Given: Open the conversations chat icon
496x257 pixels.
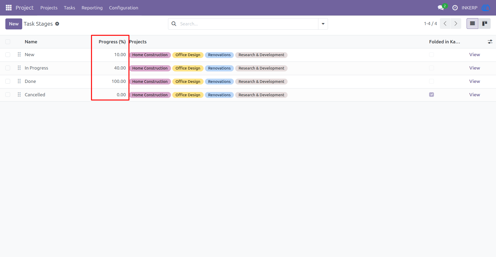Looking at the screenshot, I should pyautogui.click(x=441, y=8).
